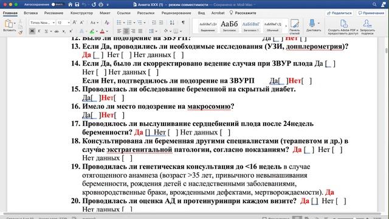Apply subscript formatting
Viewport: 389px width, 219px height.
pyautogui.click(x=64, y=31)
